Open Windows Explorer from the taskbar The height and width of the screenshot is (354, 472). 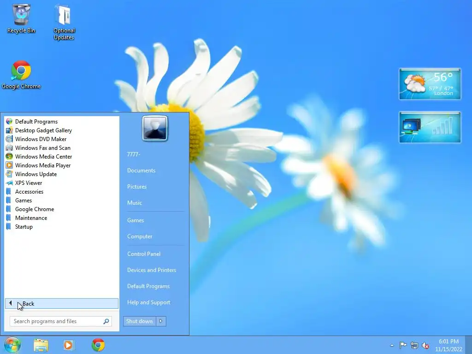click(x=41, y=345)
